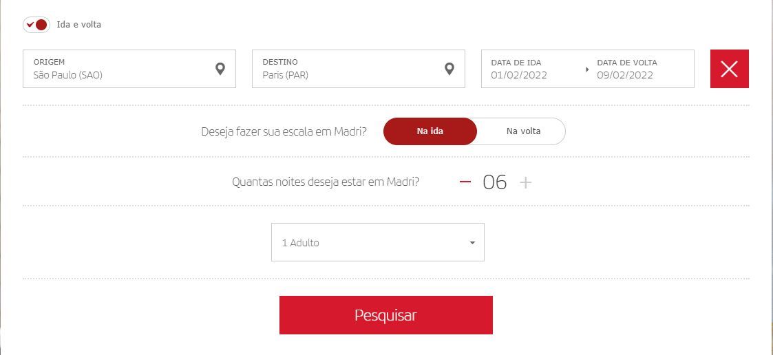The image size is (773, 355).
Task: Edit the Origem field São Paulo (SAO)
Action: pos(129,69)
